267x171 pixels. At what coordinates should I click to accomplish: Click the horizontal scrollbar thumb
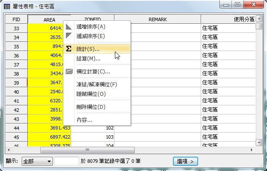pos(88,150)
